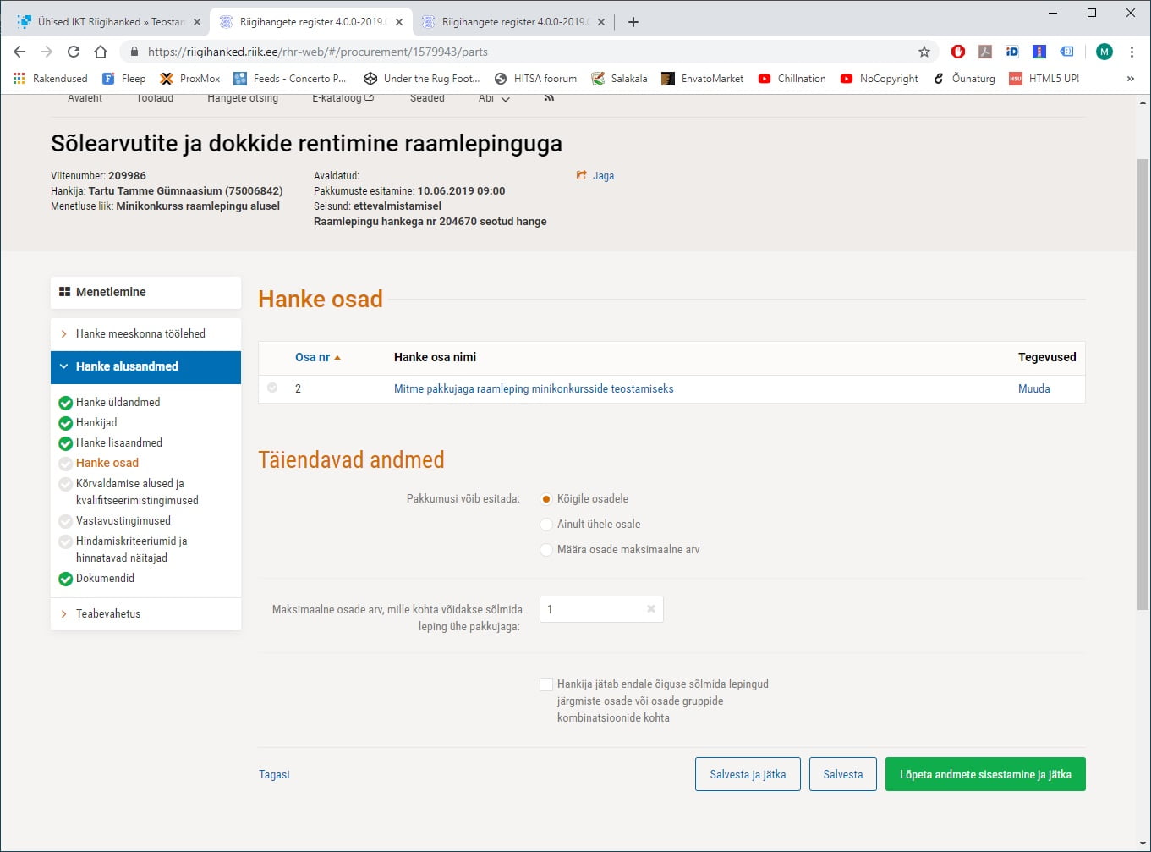The width and height of the screenshot is (1151, 852).
Task: Open the Chrome profile avatar M
Action: (x=1104, y=52)
